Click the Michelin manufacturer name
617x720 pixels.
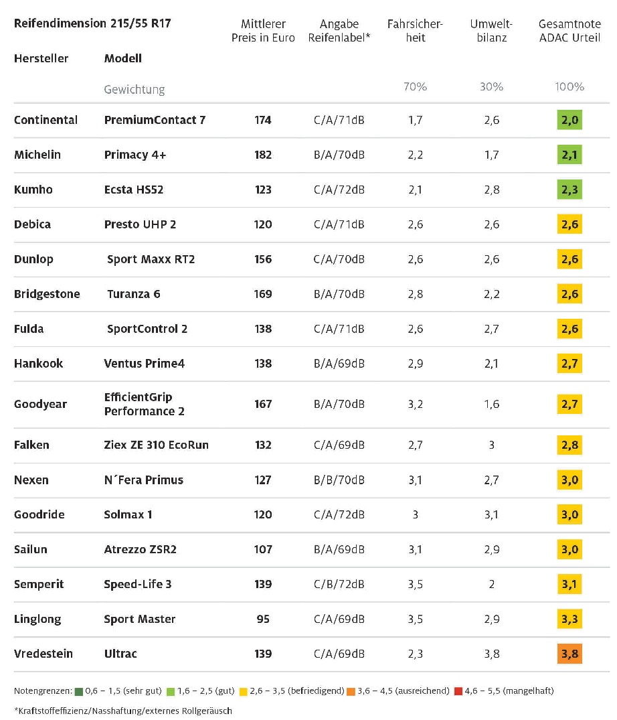click(37, 155)
